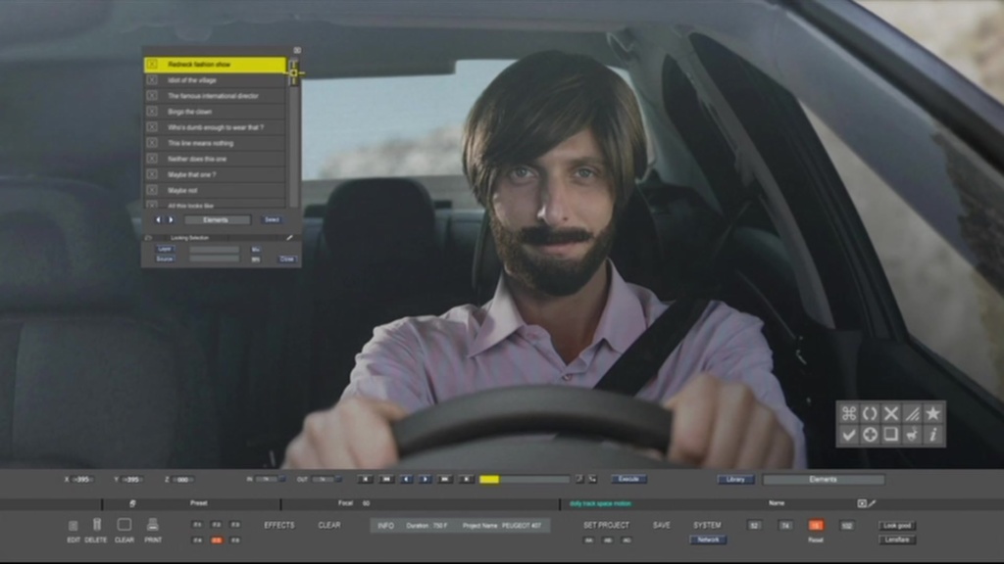1004x564 pixels.
Task: Click the pencil icon beside Locking Selection
Action: [289, 238]
